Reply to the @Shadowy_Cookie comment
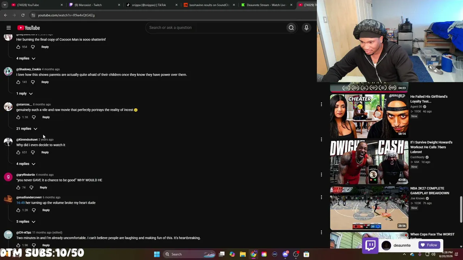The image size is (463, 260). pos(45,82)
